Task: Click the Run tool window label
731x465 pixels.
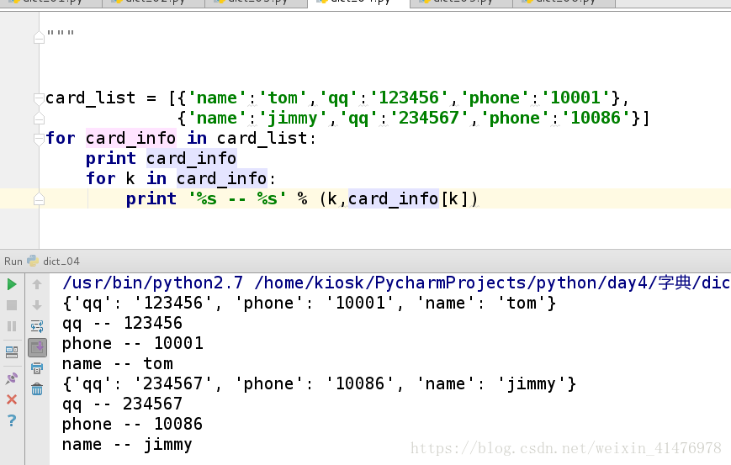Action: 13,262
